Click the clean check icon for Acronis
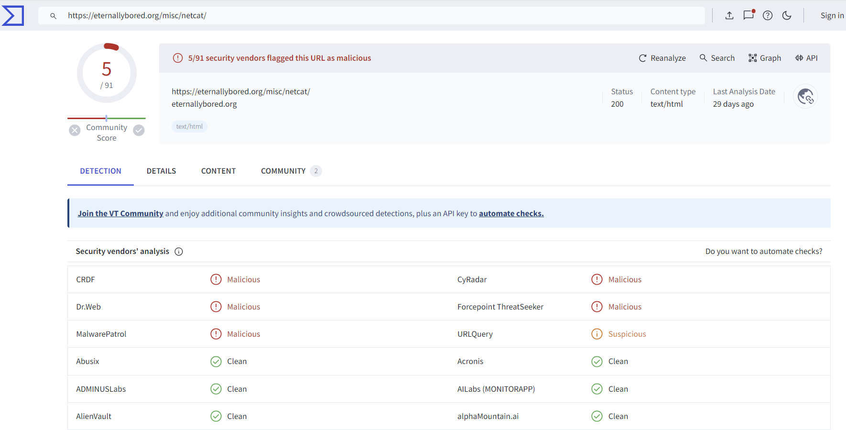Image resolution: width=846 pixels, height=430 pixels. coord(597,361)
